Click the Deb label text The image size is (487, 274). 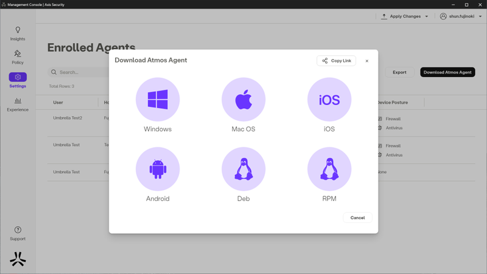243,199
